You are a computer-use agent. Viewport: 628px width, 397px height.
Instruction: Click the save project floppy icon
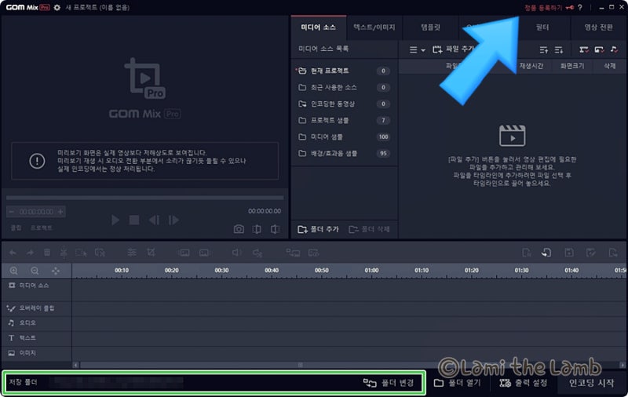[x=569, y=253]
